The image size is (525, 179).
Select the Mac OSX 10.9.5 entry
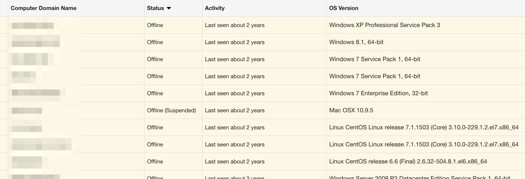[x=351, y=110]
